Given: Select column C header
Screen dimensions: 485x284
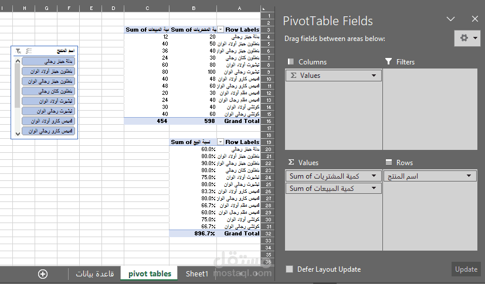Looking at the screenshot, I should pyautogui.click(x=147, y=9).
